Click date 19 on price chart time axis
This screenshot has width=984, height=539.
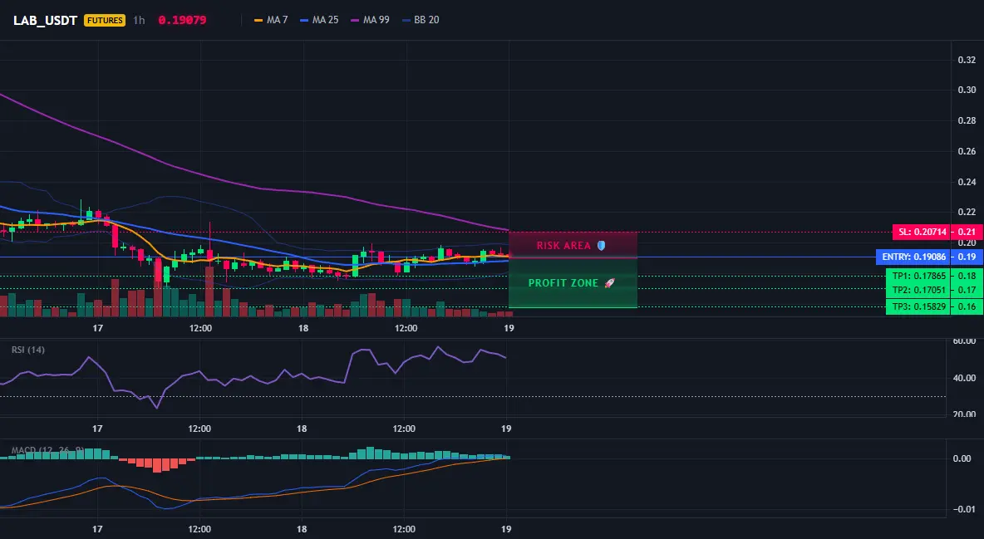tap(509, 328)
